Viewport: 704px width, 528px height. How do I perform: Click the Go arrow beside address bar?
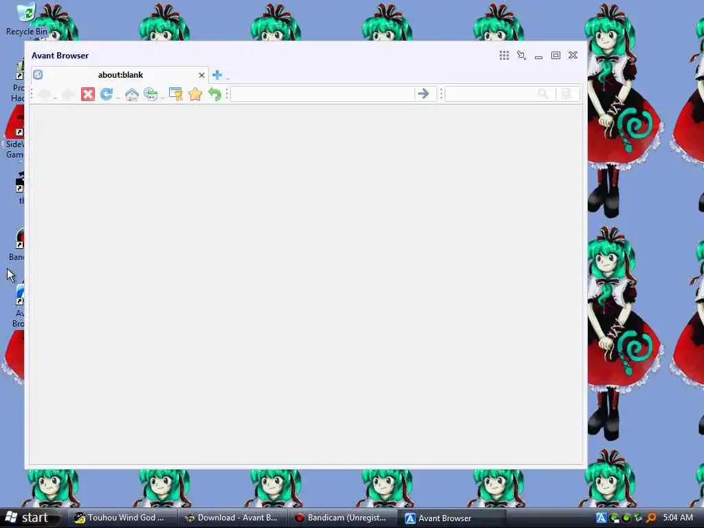423,93
